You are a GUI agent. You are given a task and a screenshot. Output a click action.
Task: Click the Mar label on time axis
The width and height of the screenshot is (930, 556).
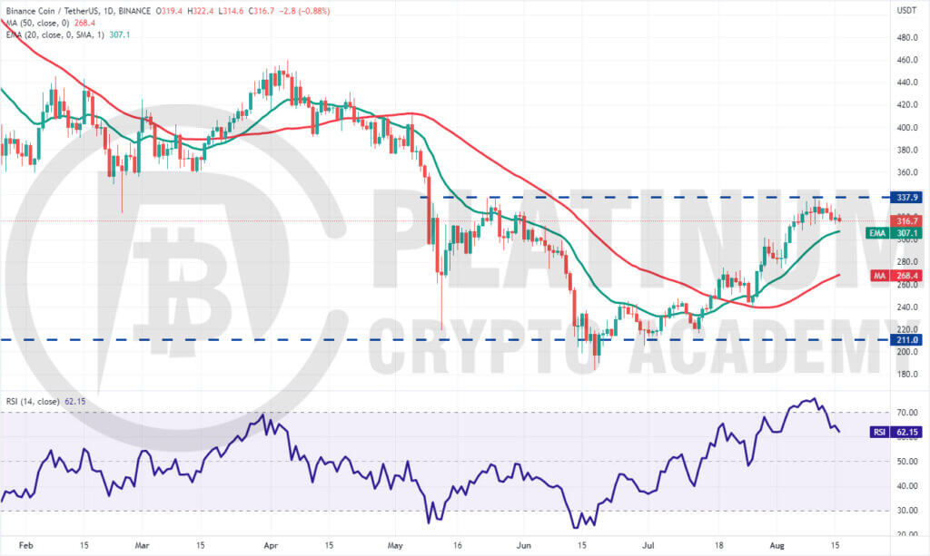click(x=142, y=545)
